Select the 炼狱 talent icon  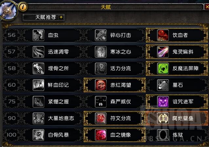coord(163,135)
